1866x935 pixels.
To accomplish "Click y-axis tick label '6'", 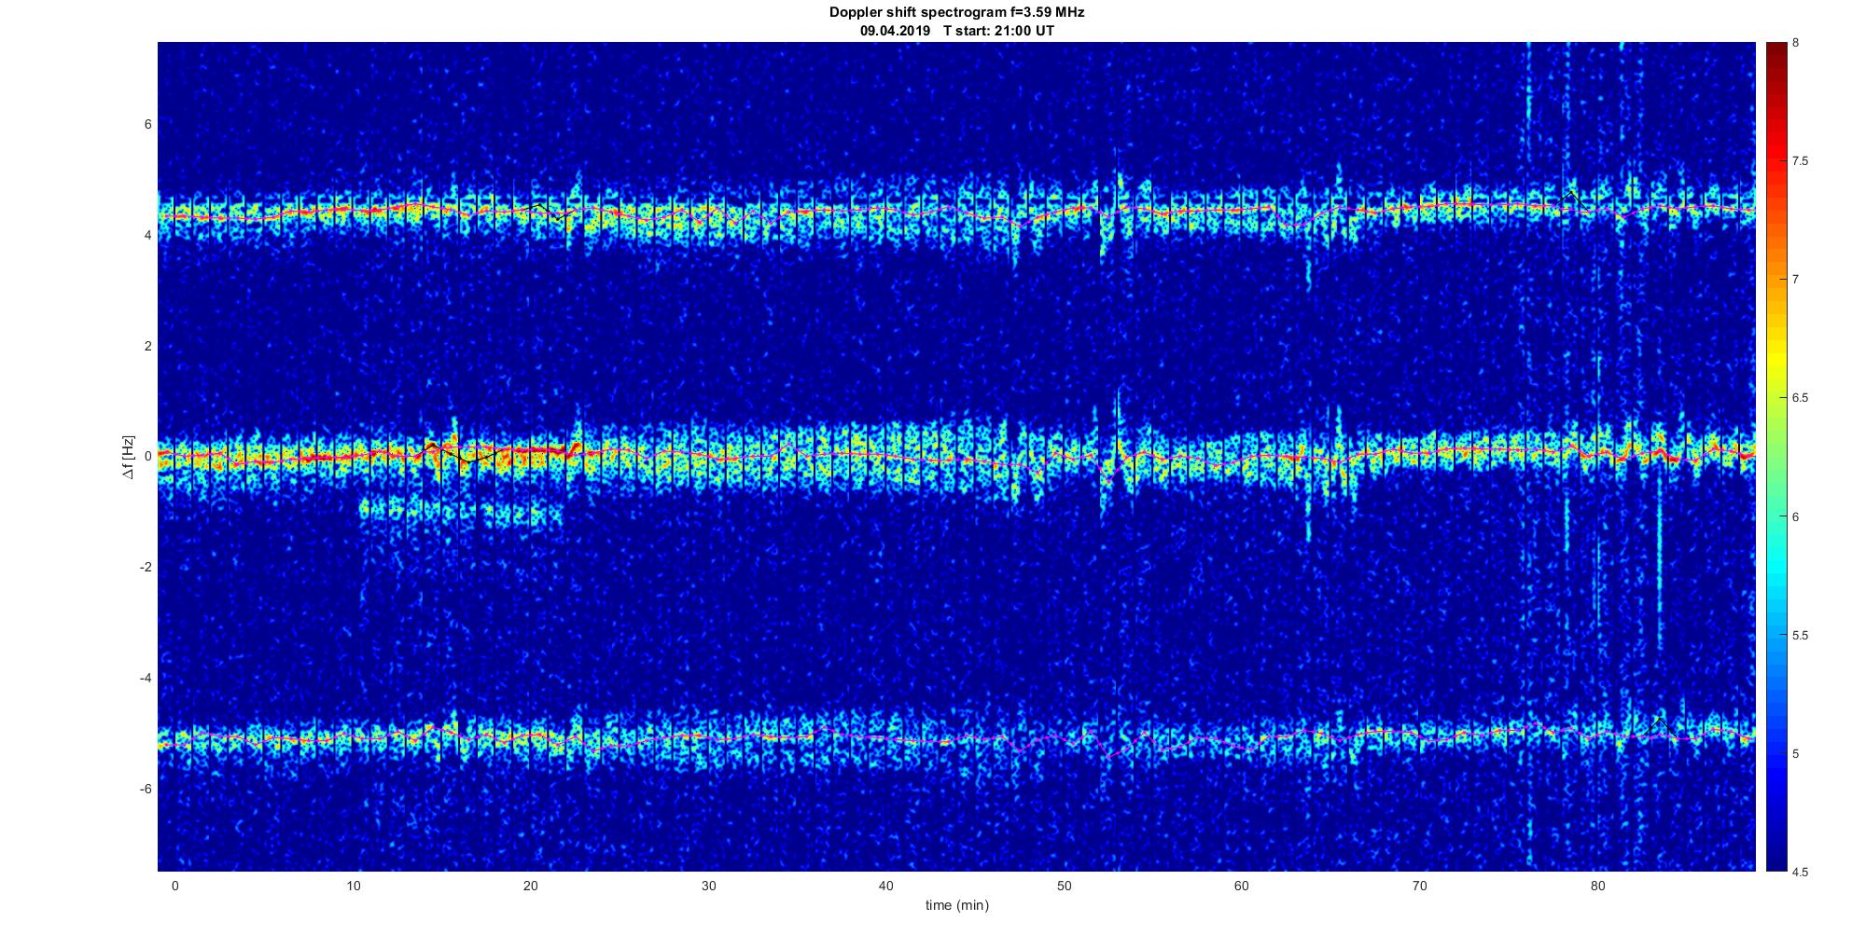I will point(147,124).
